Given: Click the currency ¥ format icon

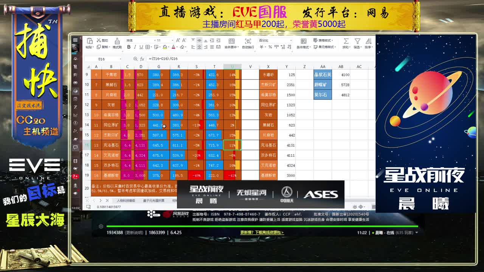Looking at the screenshot, I should (x=262, y=47).
